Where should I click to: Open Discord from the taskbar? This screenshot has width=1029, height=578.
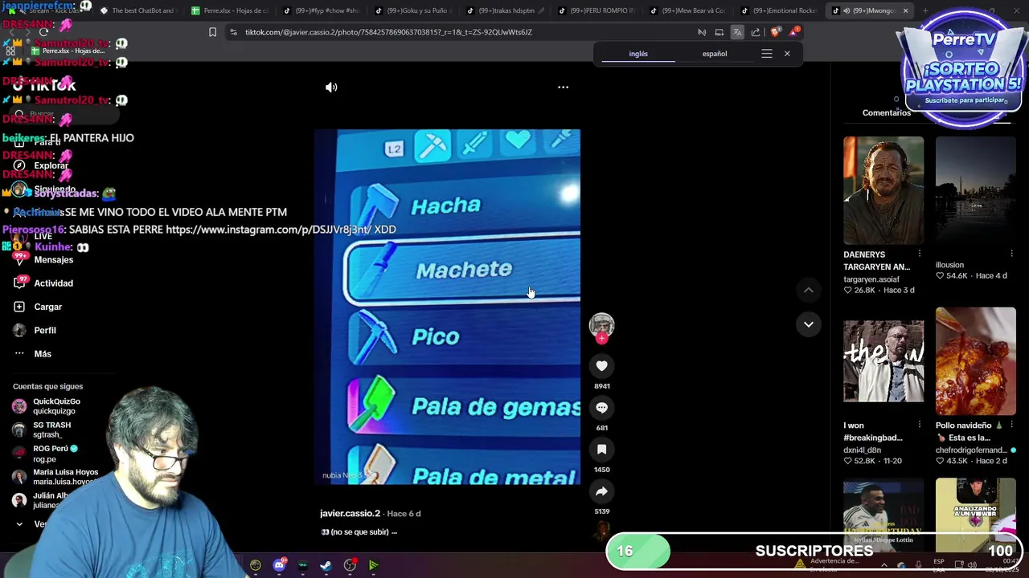click(279, 565)
